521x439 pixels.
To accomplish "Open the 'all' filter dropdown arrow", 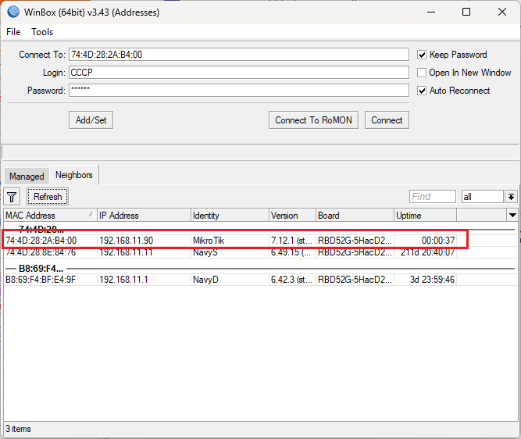I will pyautogui.click(x=511, y=197).
